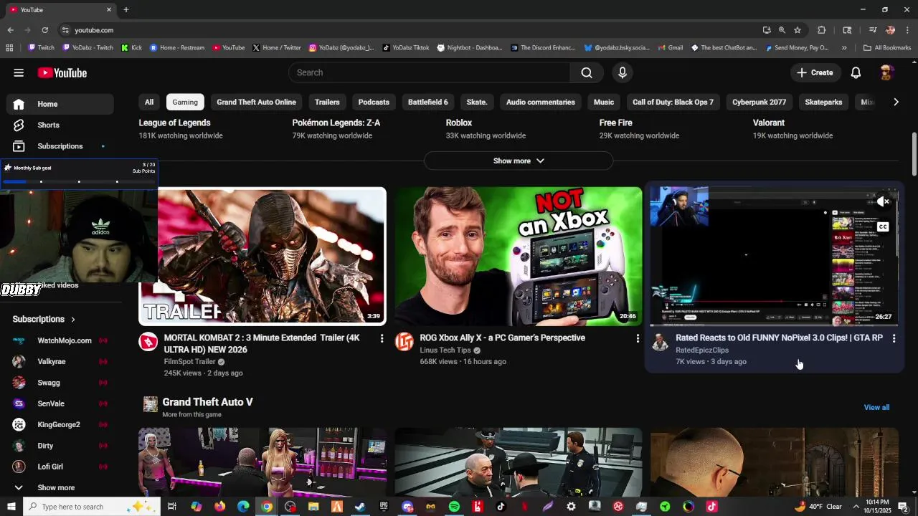Click the YouTube search input field
The height and width of the screenshot is (516, 918).
click(429, 72)
